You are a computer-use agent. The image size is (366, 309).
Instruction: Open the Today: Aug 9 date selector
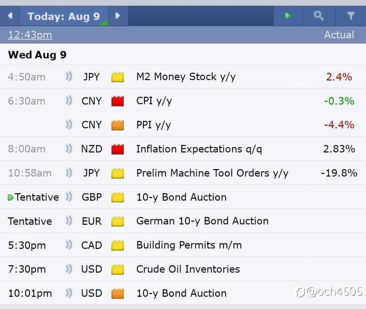[x=64, y=16]
